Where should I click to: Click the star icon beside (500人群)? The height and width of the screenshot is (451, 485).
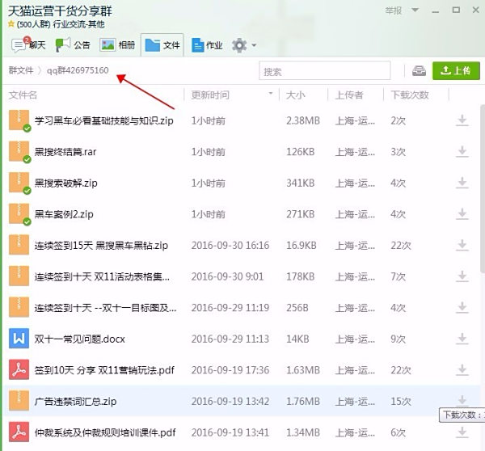11,23
